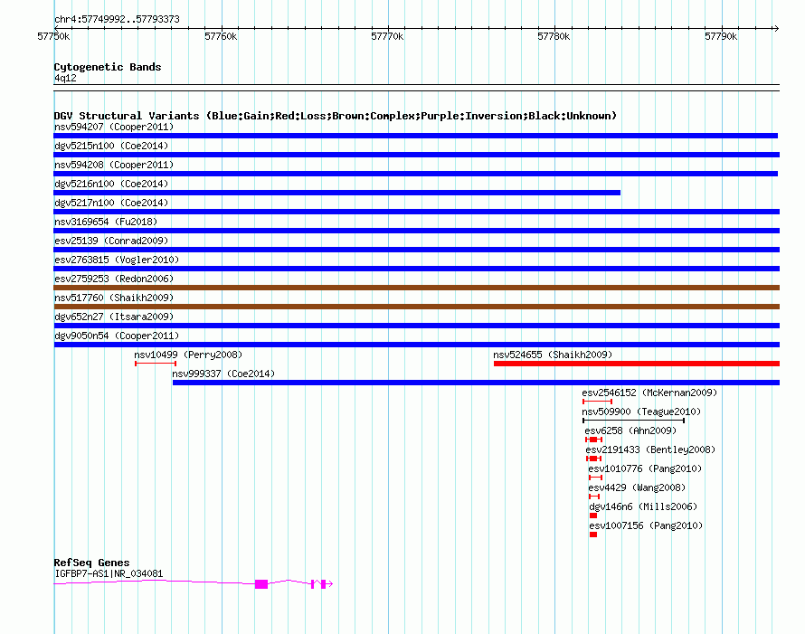Click the DGV Structural Variants track title
The height and width of the screenshot is (634, 805).
(x=336, y=116)
